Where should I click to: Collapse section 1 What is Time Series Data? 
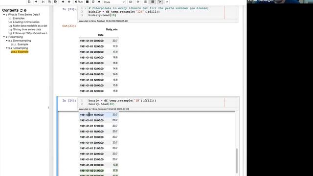[x=4, y=15]
